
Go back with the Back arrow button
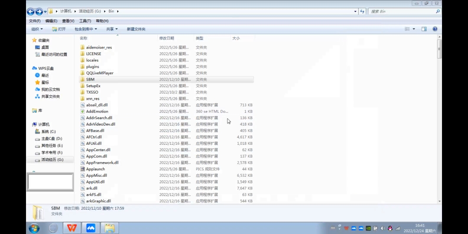click(30, 12)
